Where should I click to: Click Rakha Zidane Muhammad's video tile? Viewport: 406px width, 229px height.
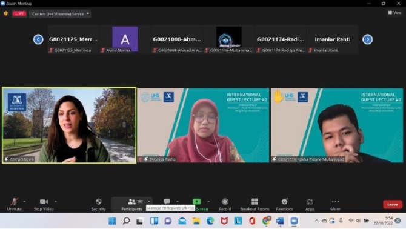coord(337,125)
